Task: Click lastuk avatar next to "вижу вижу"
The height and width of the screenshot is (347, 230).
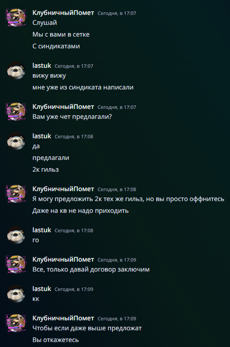Action: pyautogui.click(x=16, y=70)
